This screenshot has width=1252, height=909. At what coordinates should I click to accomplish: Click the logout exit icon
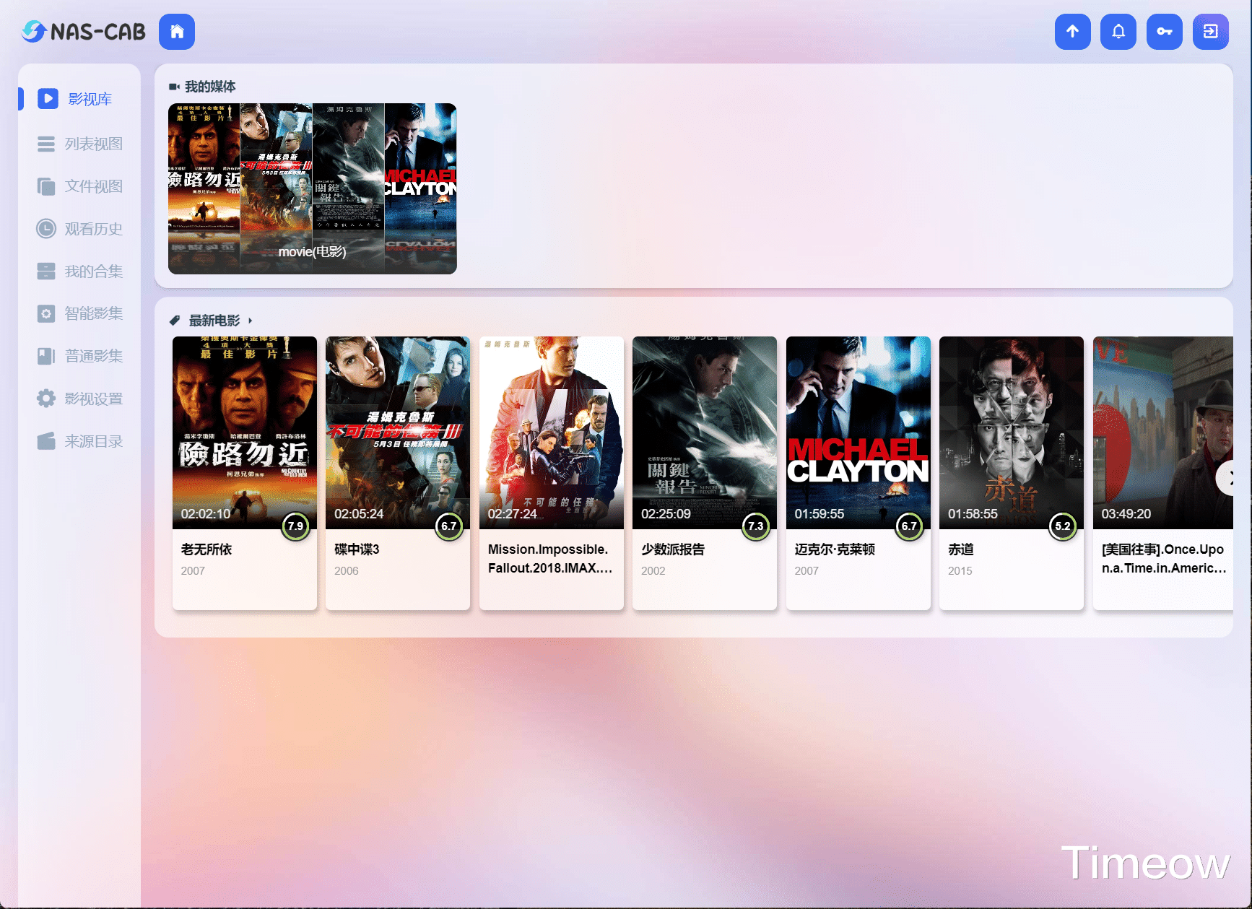(x=1211, y=32)
